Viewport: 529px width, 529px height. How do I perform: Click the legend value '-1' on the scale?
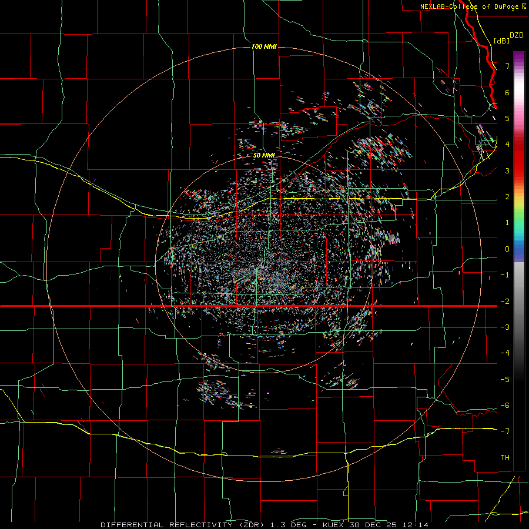click(505, 275)
